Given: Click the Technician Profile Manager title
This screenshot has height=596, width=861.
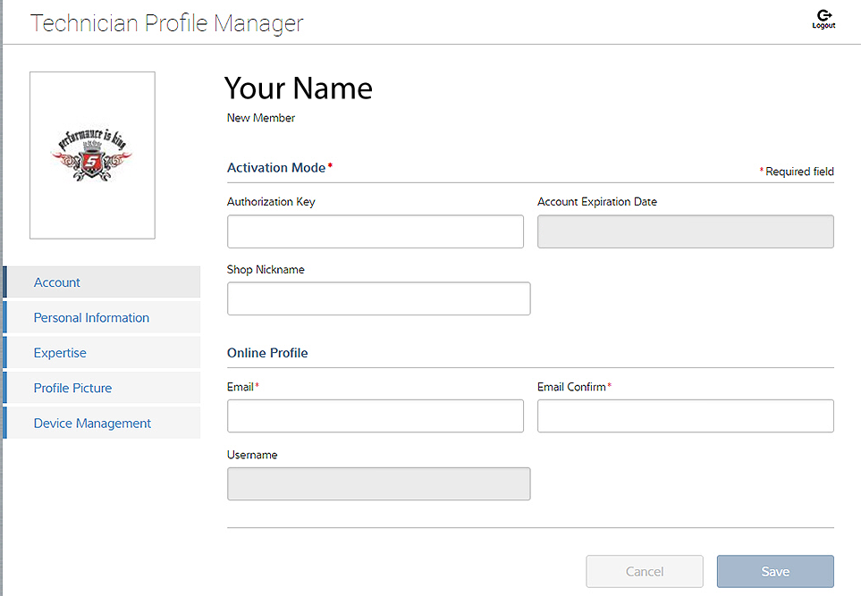Looking at the screenshot, I should tap(167, 23).
